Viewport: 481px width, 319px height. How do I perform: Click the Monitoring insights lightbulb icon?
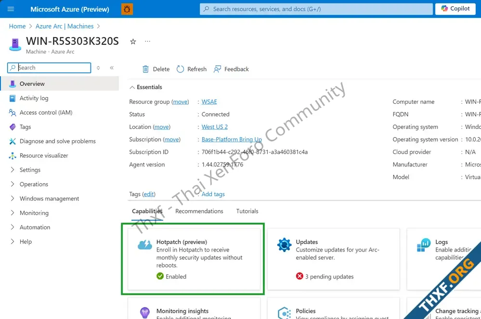coord(145,313)
